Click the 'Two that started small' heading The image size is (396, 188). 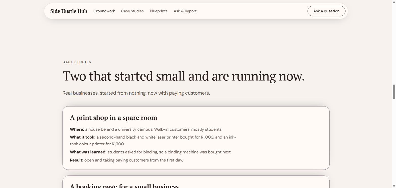[184, 76]
